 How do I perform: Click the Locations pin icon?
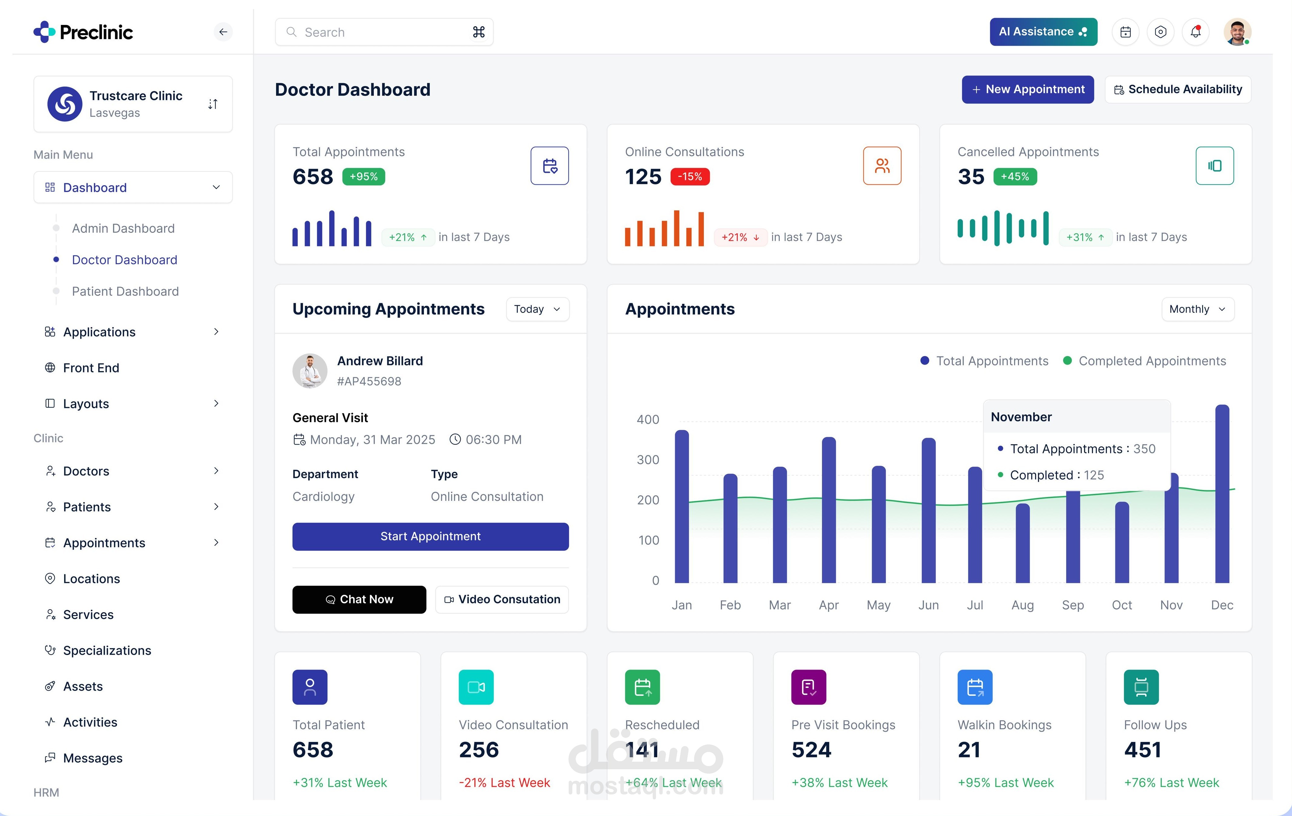pos(50,578)
